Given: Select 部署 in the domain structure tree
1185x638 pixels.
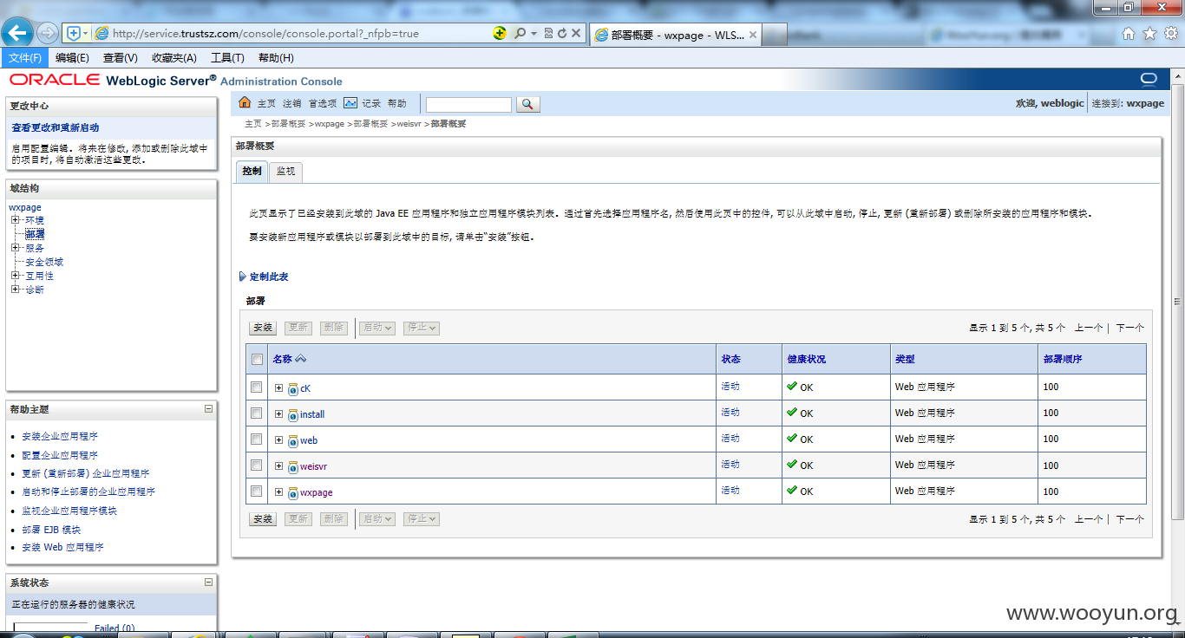Looking at the screenshot, I should click(35, 234).
